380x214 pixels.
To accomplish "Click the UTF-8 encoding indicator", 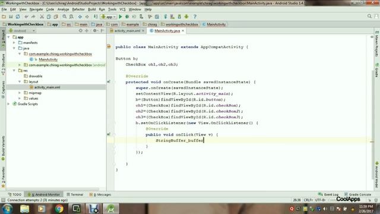I will [321, 200].
